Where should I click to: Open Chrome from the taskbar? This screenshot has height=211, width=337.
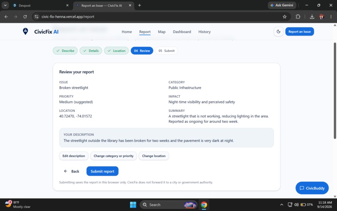pos(204,205)
